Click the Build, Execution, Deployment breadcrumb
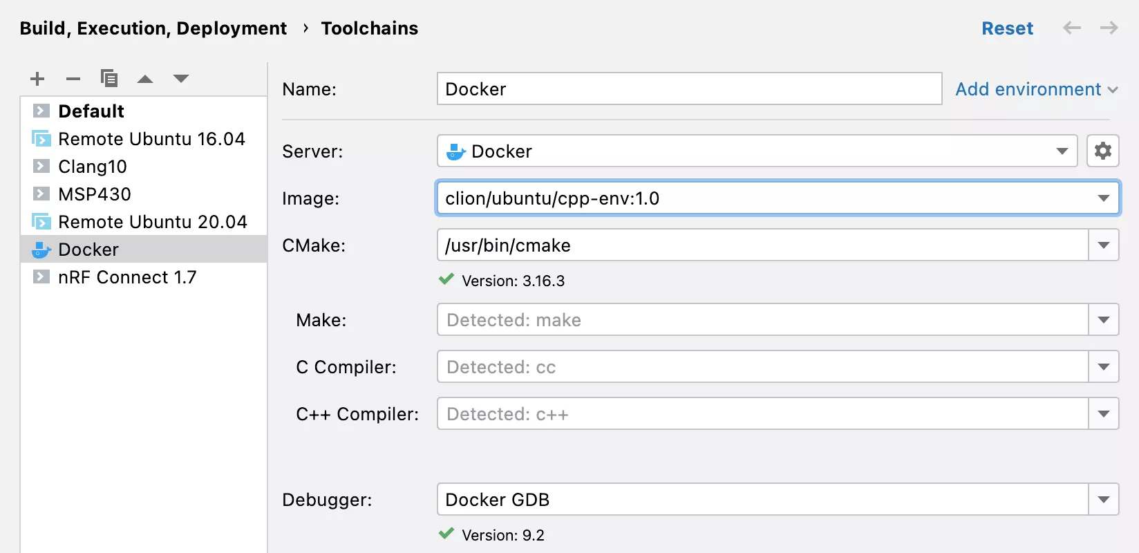Image resolution: width=1139 pixels, height=553 pixels. [153, 28]
